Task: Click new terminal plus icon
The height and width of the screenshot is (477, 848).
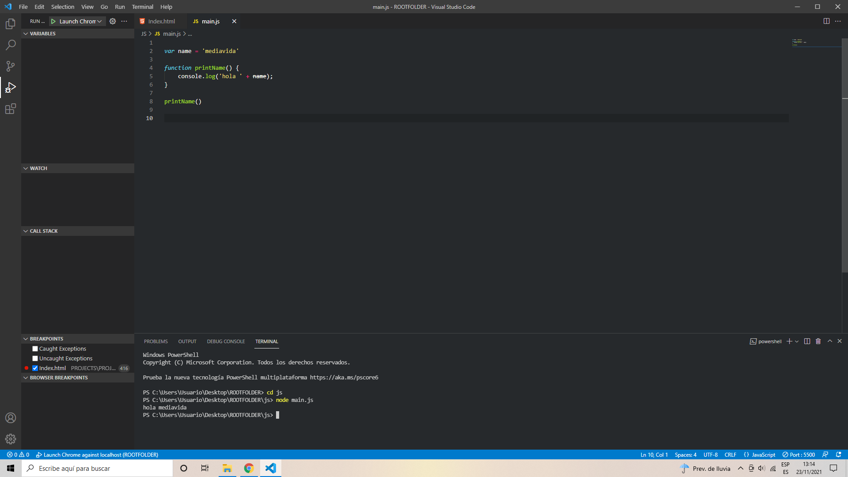Action: [789, 341]
